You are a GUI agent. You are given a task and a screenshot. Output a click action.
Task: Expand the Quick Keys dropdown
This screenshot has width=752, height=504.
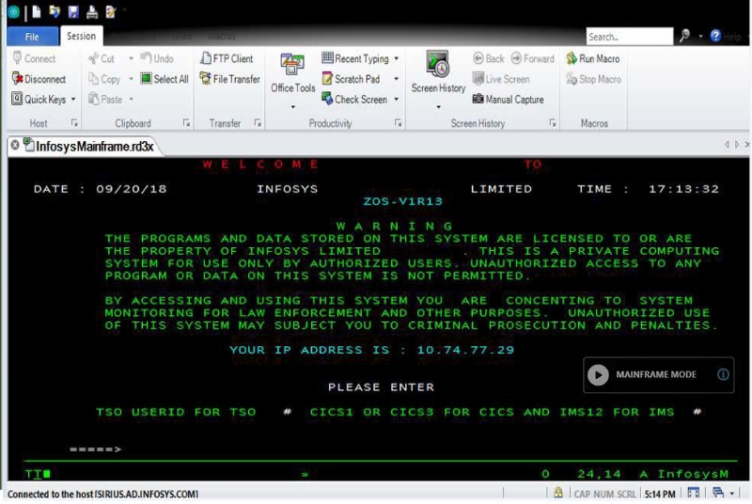(x=73, y=99)
